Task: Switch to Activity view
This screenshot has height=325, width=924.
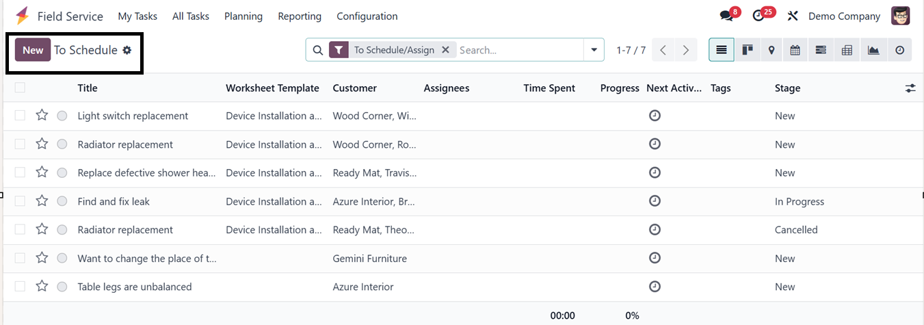Action: 899,50
